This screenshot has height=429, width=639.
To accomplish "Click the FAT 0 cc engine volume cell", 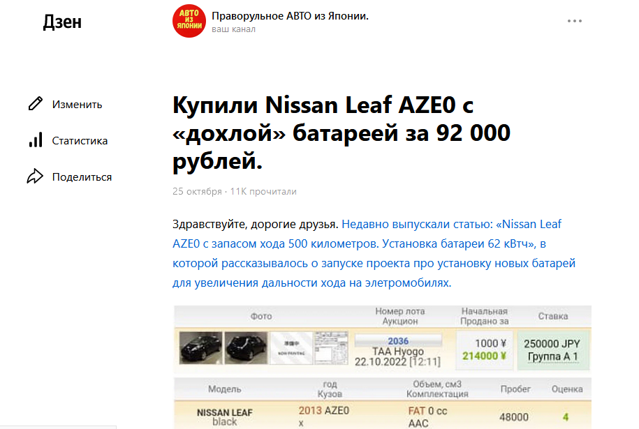I will [x=427, y=411].
